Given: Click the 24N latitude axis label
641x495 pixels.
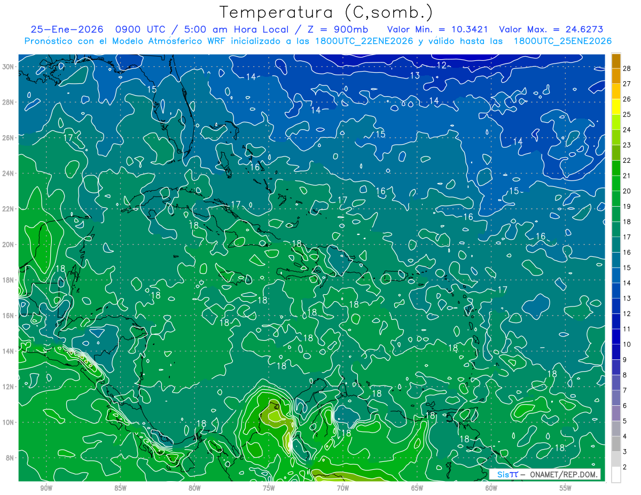Looking at the screenshot, I should coord(9,174).
